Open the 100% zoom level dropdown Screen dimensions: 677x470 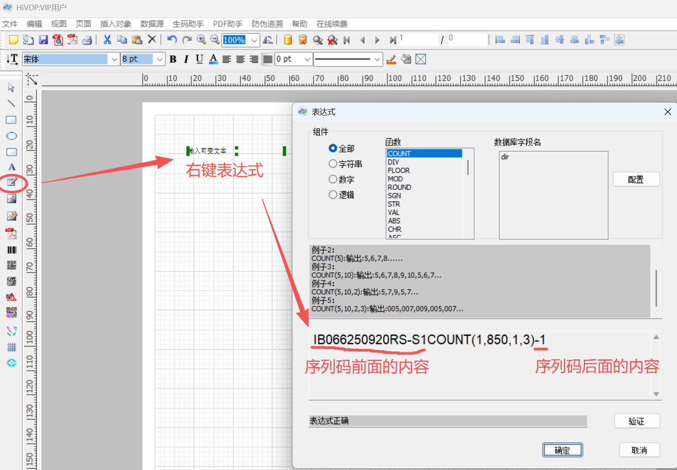[x=254, y=40]
